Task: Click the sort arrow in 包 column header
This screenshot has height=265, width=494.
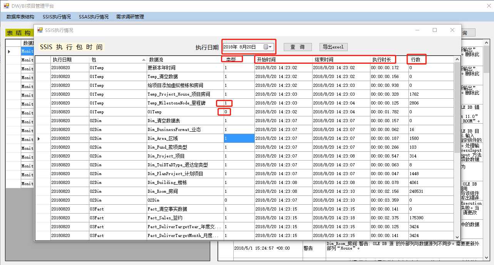Action: [144, 60]
